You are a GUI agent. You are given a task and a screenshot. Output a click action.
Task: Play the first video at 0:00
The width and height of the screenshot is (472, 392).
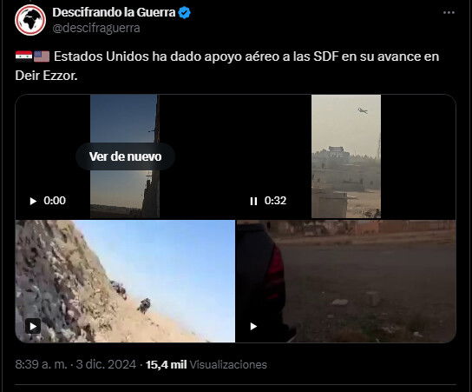(x=33, y=201)
